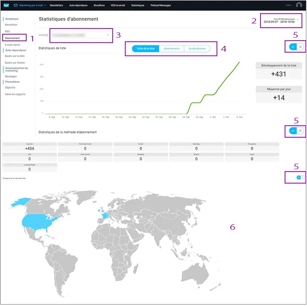307x306 pixels.
Task: Open the RSS-to-email menu
Action: click(x=118, y=5)
